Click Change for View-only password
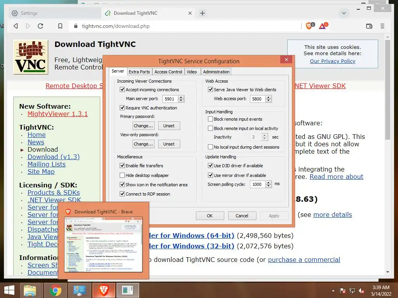398x298 pixels. [143, 144]
